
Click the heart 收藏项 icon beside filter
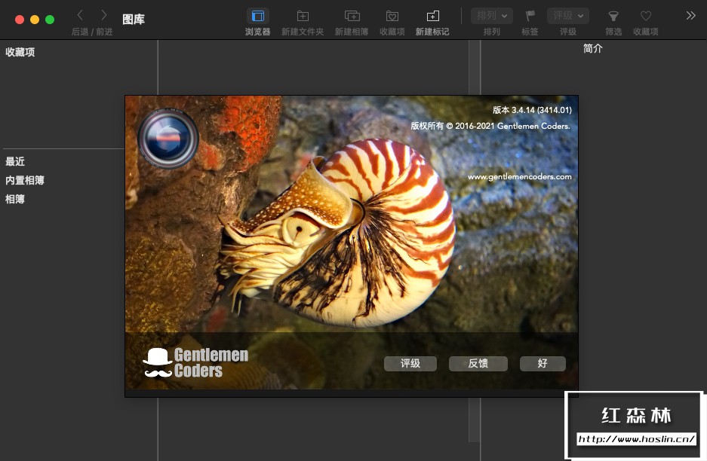645,16
